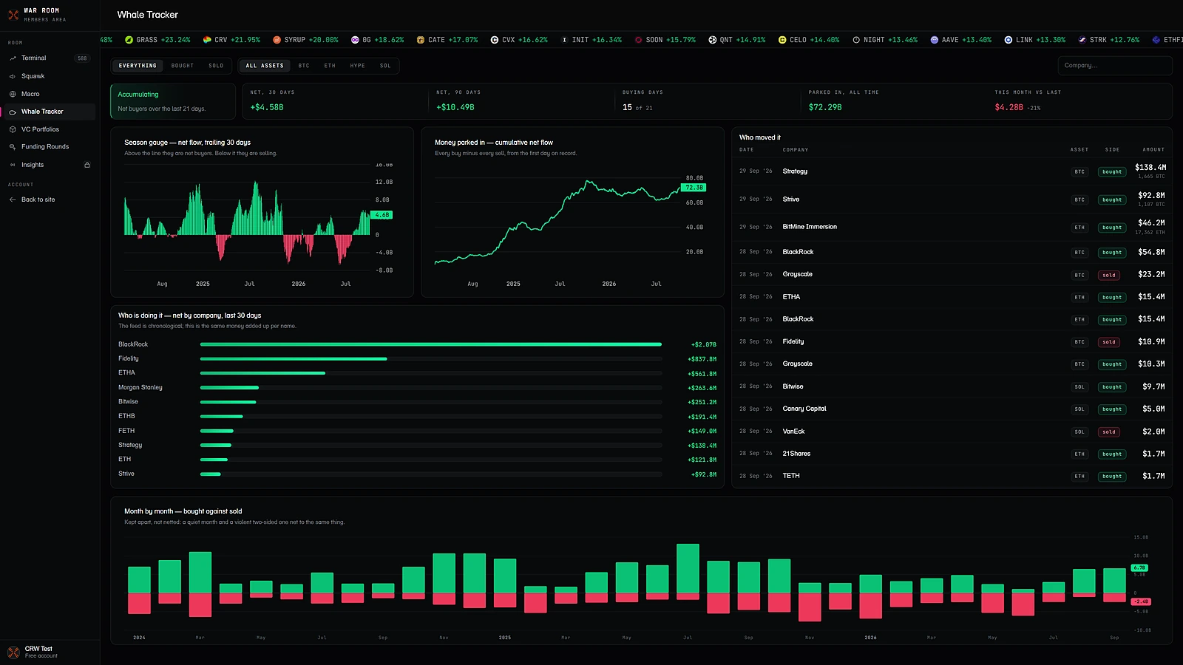Click the SYRUP token icon in ticker
Screen dimensions: 1183x665
pos(277,40)
